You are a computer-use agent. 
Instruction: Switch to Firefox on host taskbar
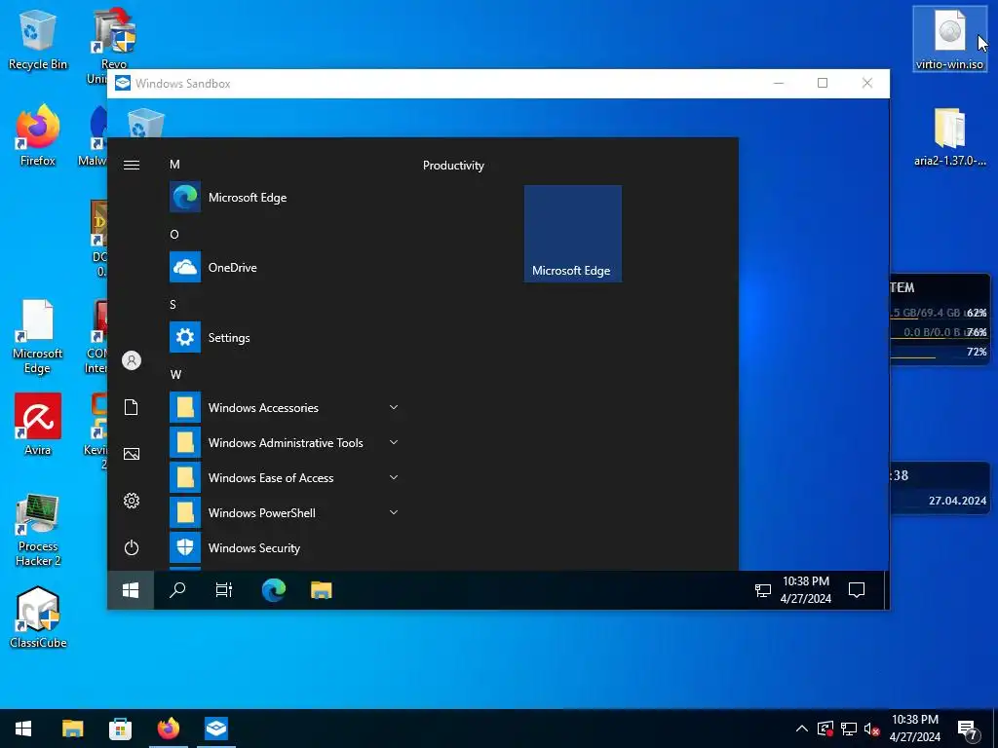coord(168,729)
